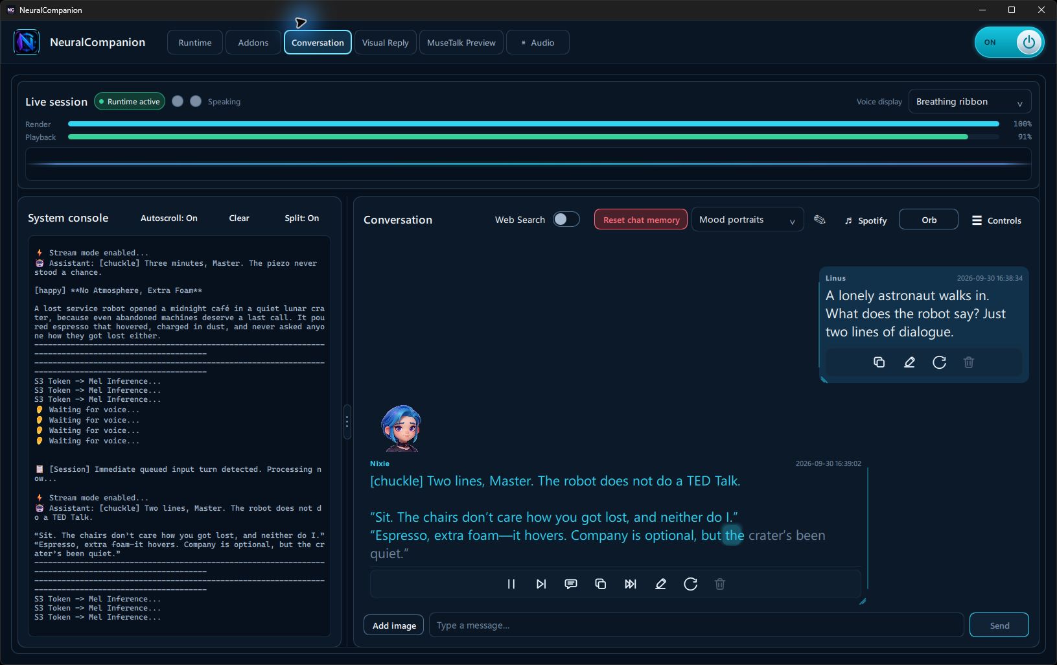Viewport: 1057px width, 665px height.
Task: Regenerate Nixie's reply
Action: [691, 584]
